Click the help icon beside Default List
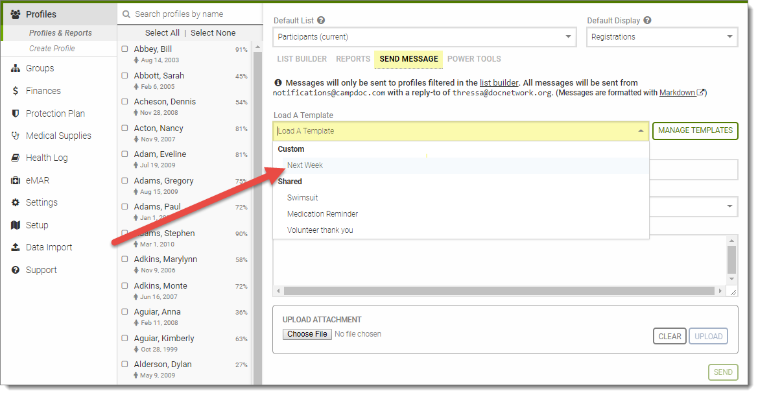Image resolution: width=758 pixels, height=395 pixels. (321, 21)
